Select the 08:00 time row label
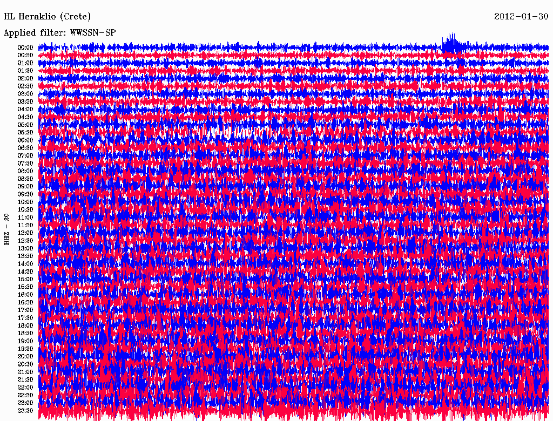The width and height of the screenshot is (553, 421). [x=25, y=171]
